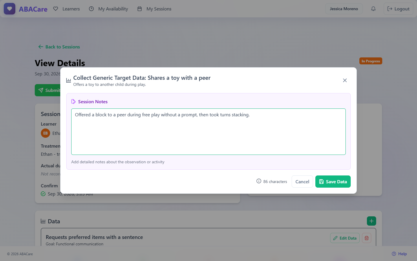Click the 'Goal: Functional communication' text
417x261 pixels.
tap(74, 244)
